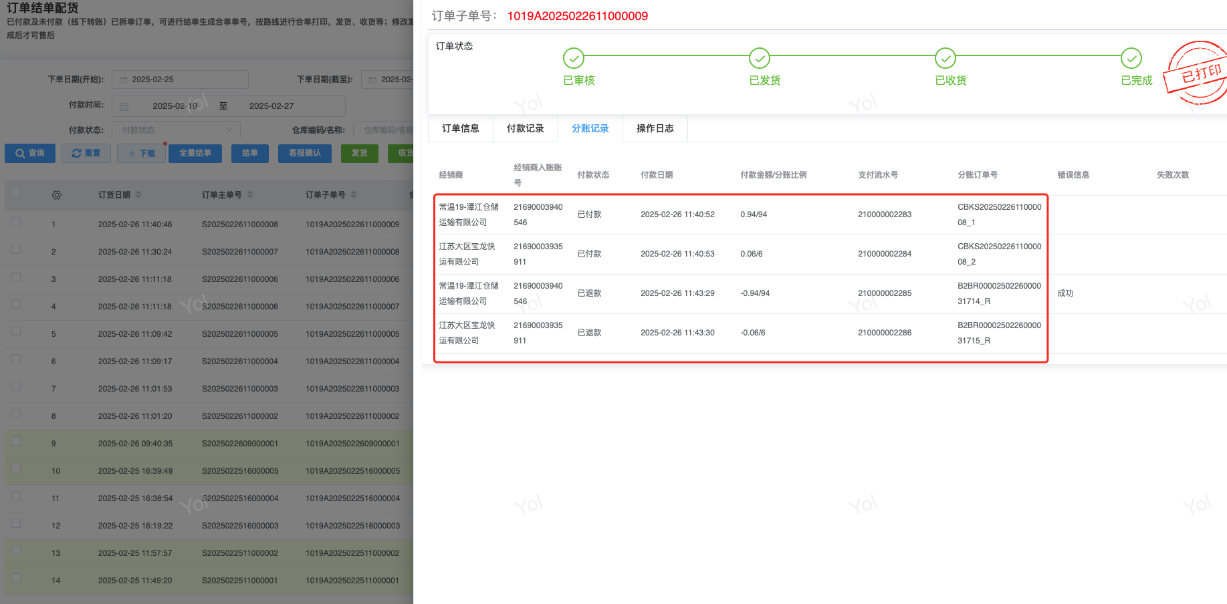The image size is (1227, 604).
Task: Toggle the select-all checkbox in table header
Action: (16, 193)
